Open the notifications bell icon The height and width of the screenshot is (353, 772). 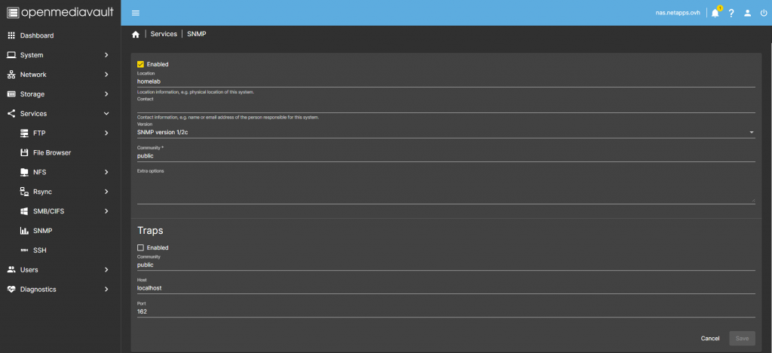[715, 13]
